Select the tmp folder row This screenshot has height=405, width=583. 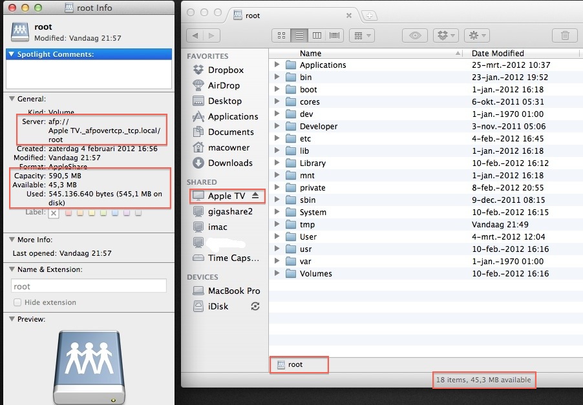[x=426, y=224]
